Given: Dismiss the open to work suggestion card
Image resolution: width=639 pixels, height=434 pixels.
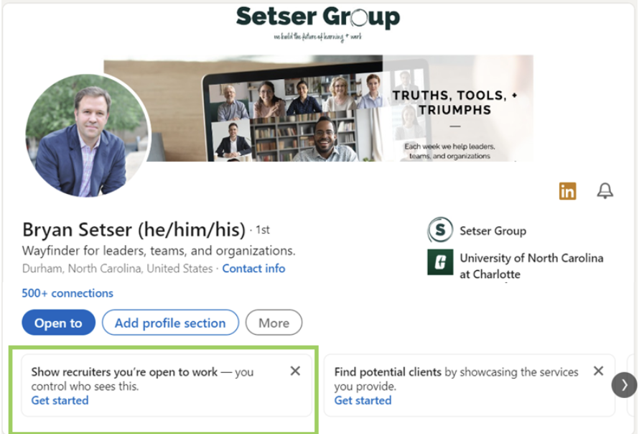Looking at the screenshot, I should (x=295, y=371).
